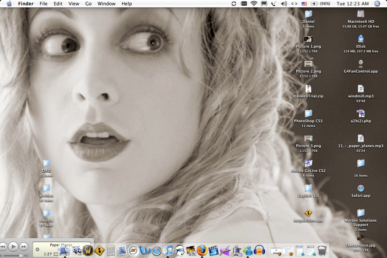Launch World of Warcraft from the dock
This screenshot has width=387, height=258.
click(88, 250)
